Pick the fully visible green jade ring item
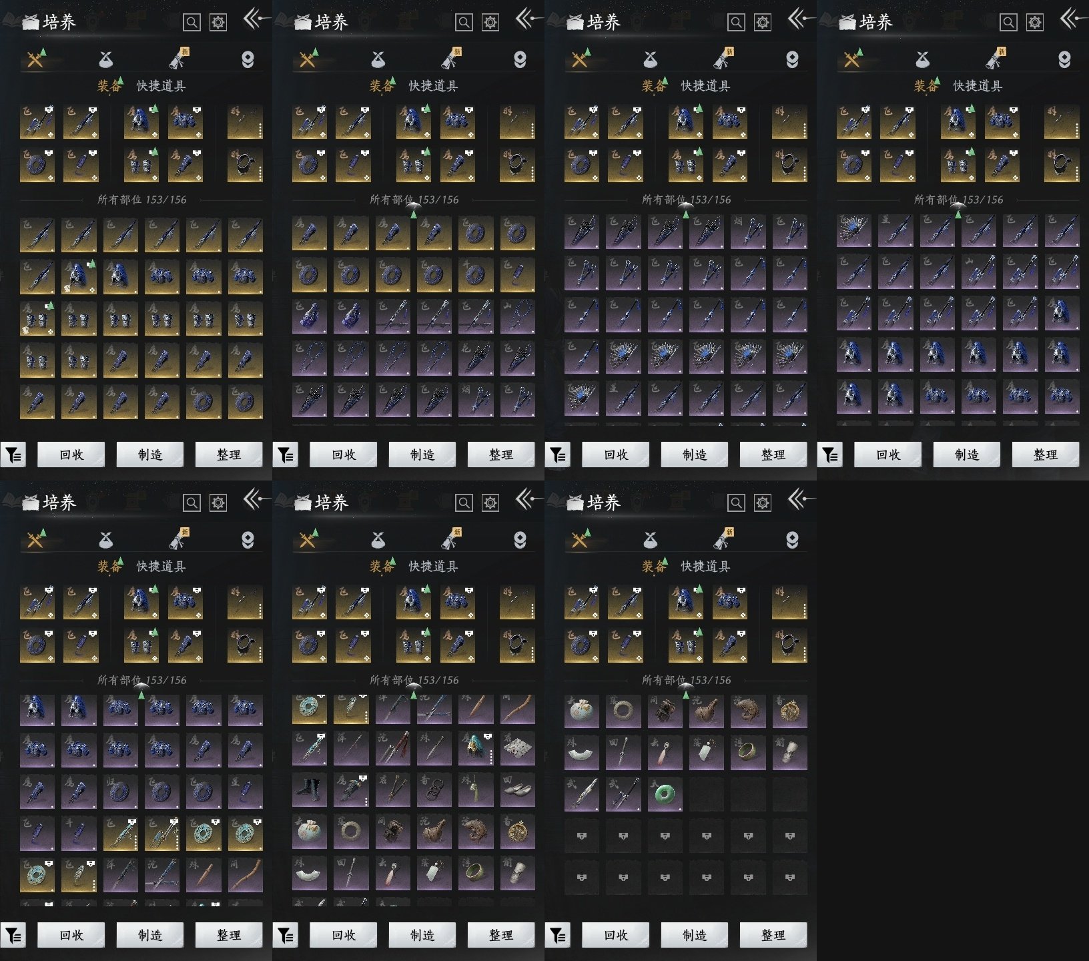Viewport: 1089px width, 961px height. click(x=665, y=794)
